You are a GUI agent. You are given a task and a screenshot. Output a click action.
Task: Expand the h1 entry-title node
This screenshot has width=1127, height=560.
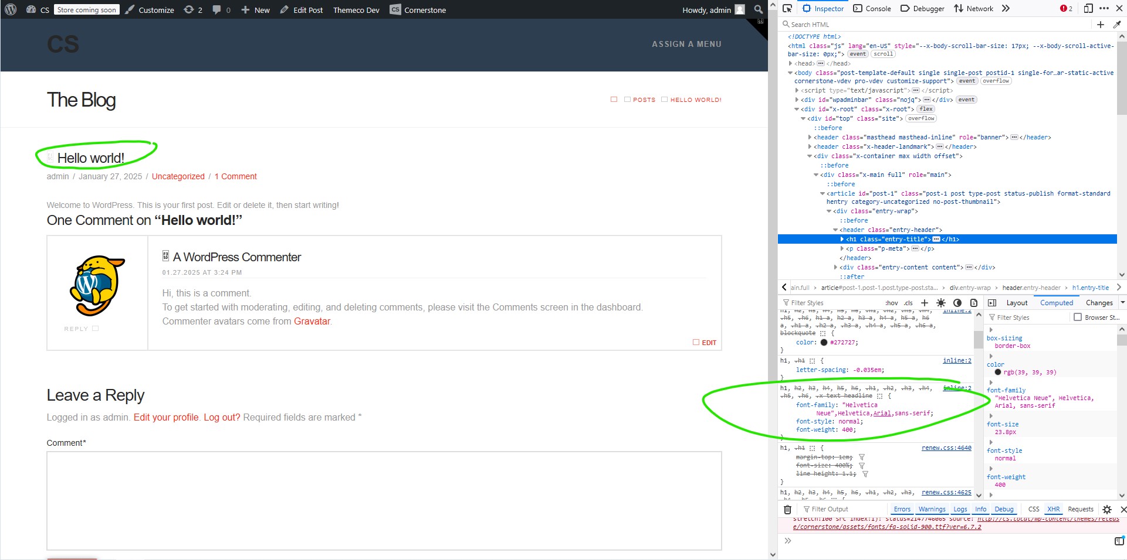(842, 240)
